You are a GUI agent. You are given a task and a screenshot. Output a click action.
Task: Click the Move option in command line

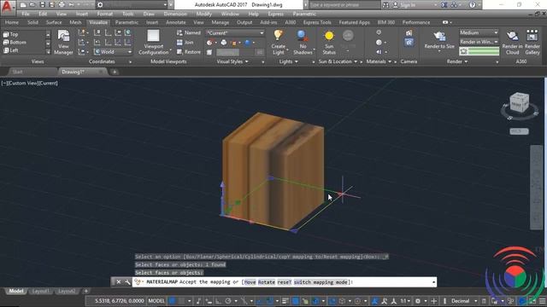coord(250,282)
